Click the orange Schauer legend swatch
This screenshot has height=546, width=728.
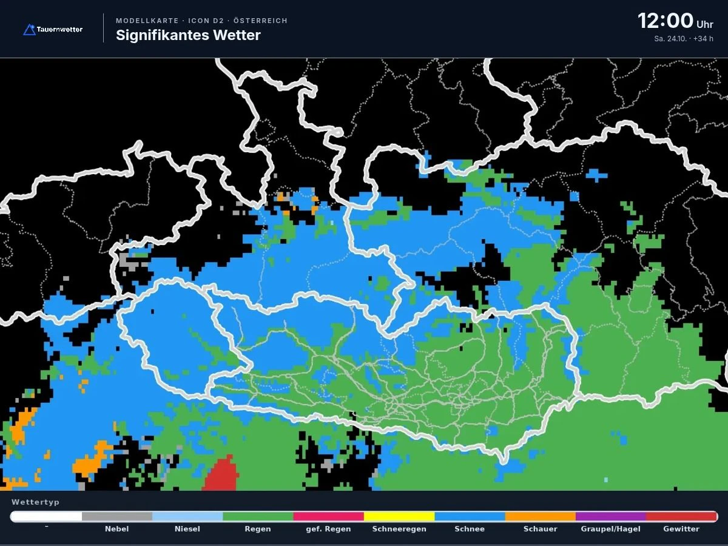[x=540, y=516]
